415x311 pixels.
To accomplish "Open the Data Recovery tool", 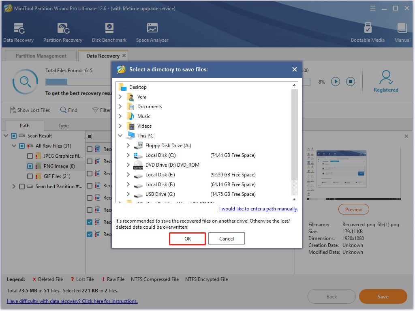I will point(19,32).
